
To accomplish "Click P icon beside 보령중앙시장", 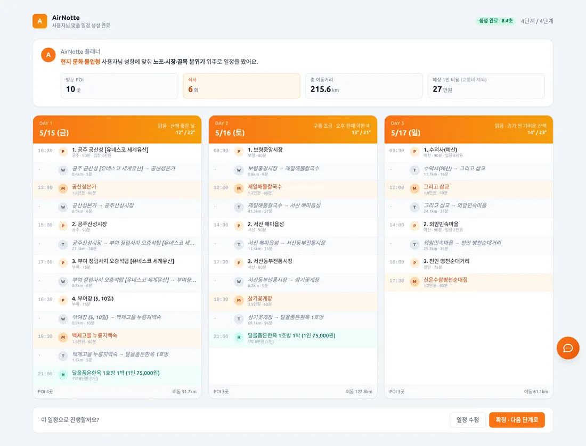I will 239,152.
